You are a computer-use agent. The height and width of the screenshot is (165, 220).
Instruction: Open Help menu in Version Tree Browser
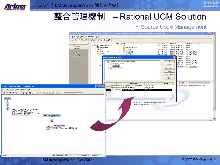click(x=29, y=90)
